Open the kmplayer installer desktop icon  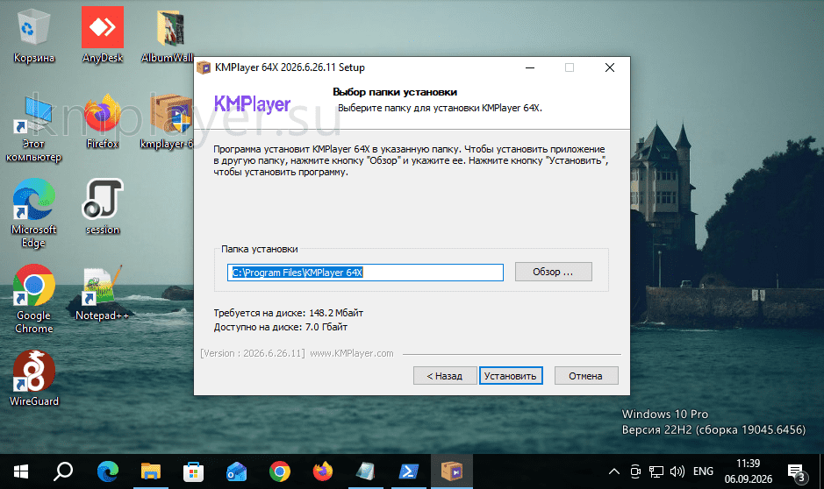click(x=167, y=122)
